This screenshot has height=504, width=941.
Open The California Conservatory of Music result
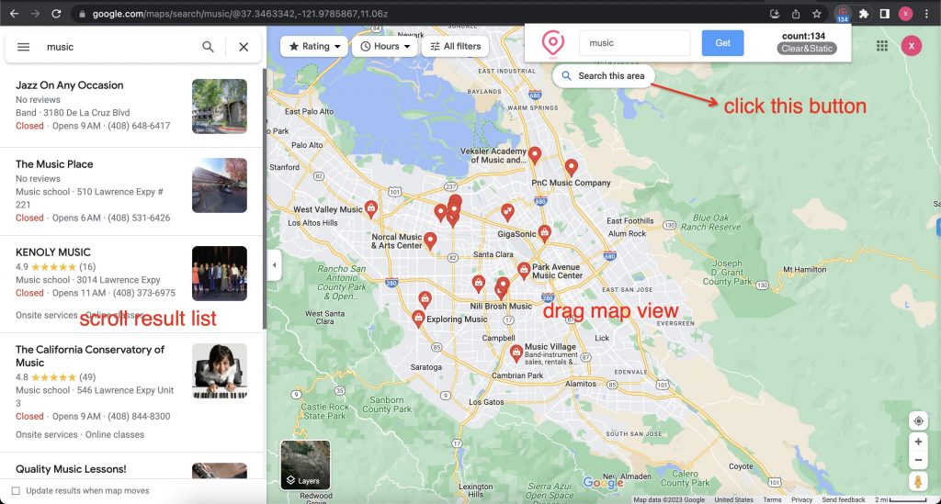[x=131, y=393]
